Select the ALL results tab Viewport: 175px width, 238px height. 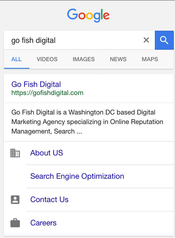16,59
